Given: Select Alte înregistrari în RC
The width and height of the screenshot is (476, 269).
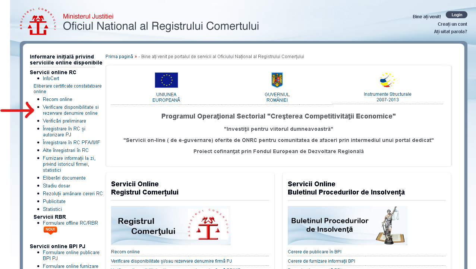Looking at the screenshot, I should [66, 151].
